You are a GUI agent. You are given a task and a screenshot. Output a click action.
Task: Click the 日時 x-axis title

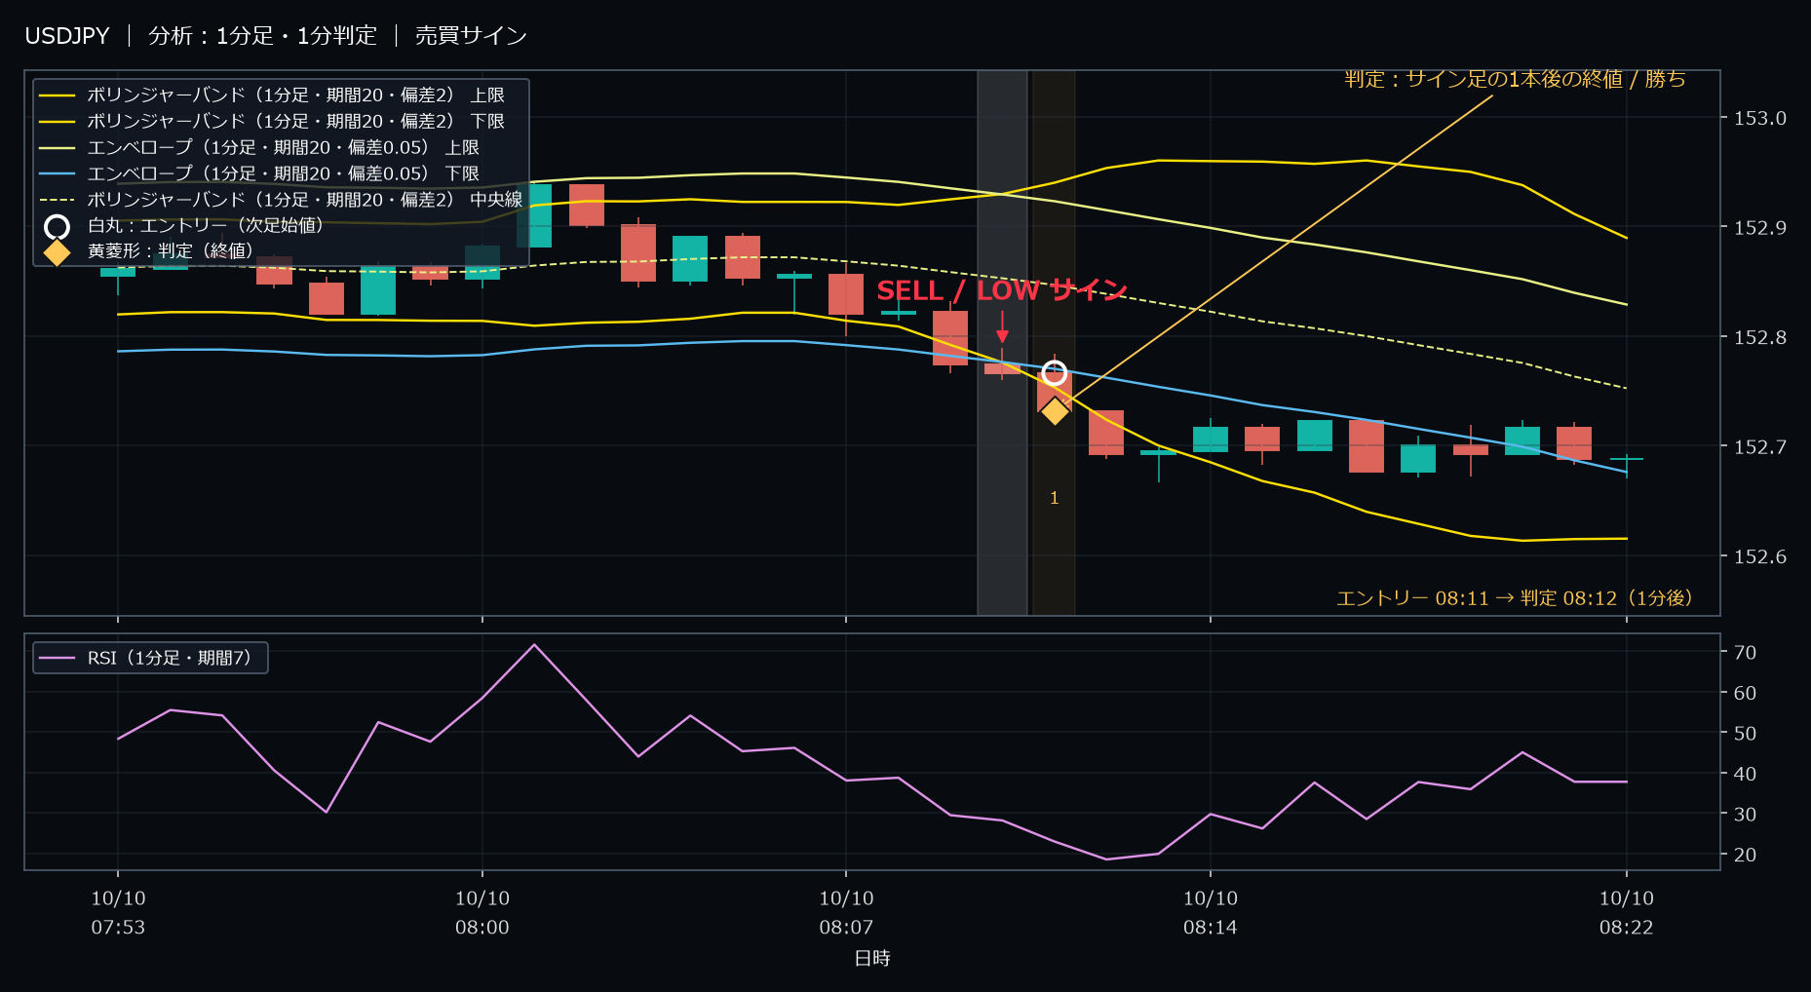[x=872, y=958]
